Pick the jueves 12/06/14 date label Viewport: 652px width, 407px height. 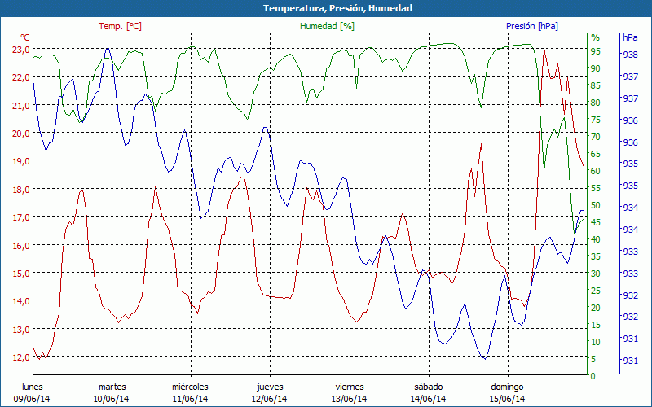[x=270, y=392]
